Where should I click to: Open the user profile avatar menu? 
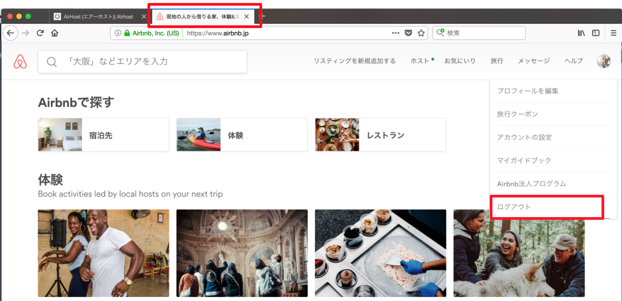click(x=604, y=61)
